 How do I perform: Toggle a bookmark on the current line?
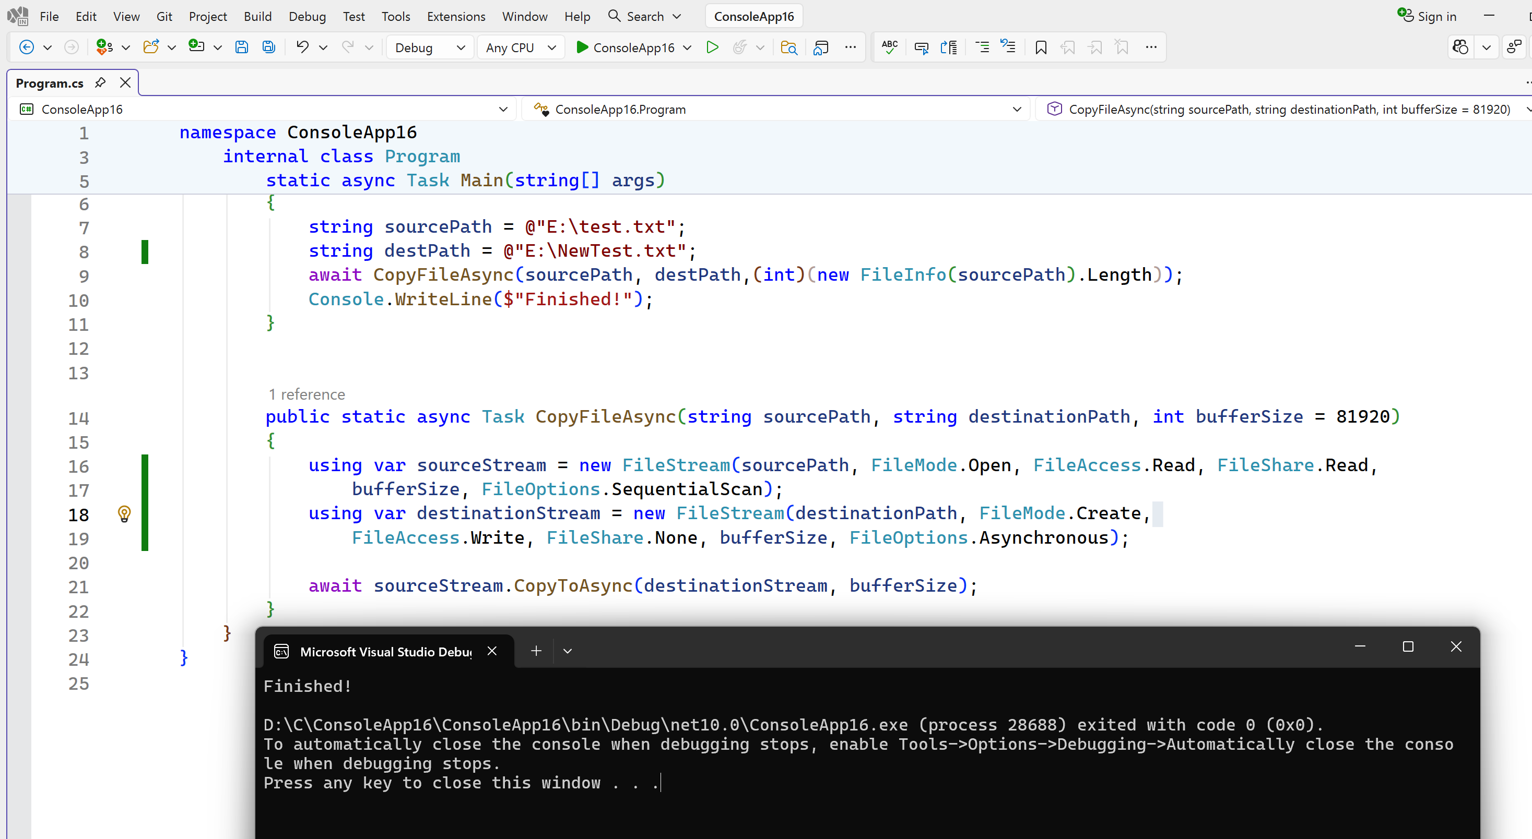tap(1041, 47)
